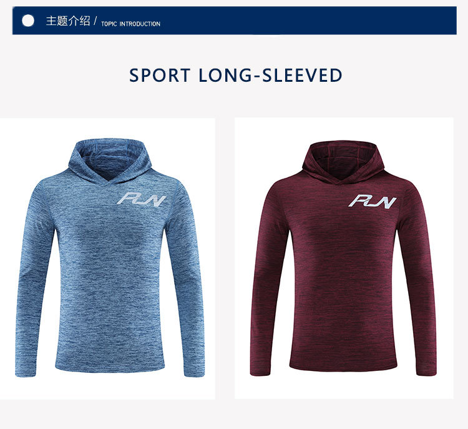Click the blue hoodie's bottom hem
The height and width of the screenshot is (429, 468).
[110, 366]
